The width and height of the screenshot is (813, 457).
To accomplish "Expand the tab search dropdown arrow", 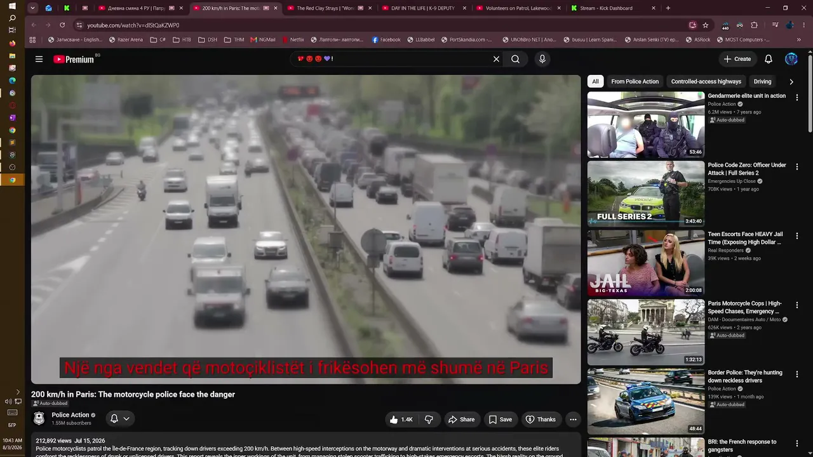I will 34,8.
